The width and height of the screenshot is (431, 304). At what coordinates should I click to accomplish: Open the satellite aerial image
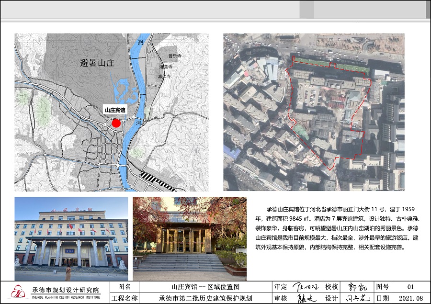[314, 113]
